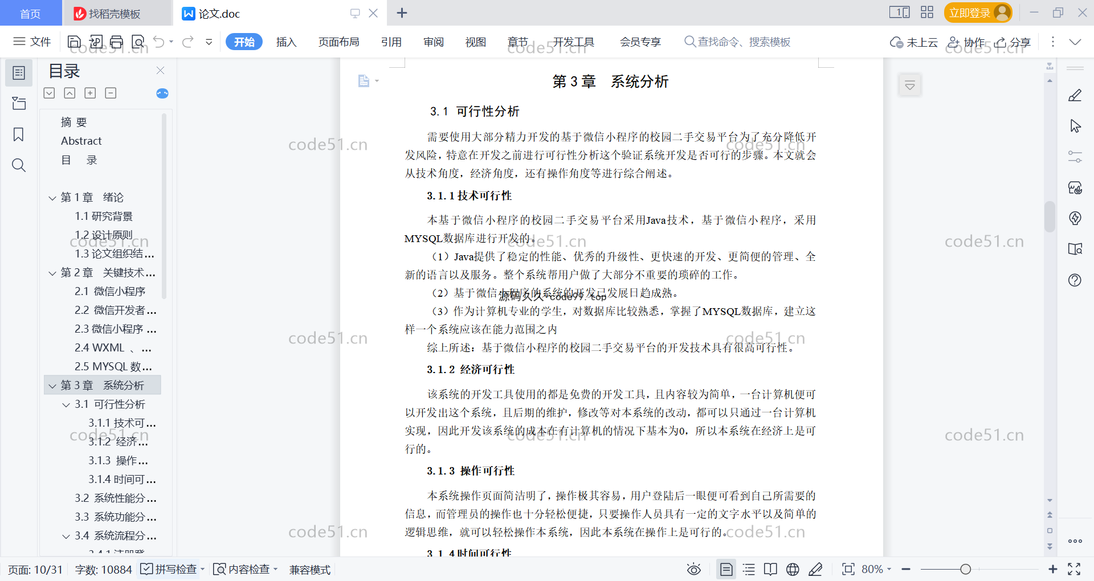1094x581 pixels.
Task: Jump to 2.1 微信小程序 in the outline
Action: [x=110, y=292]
